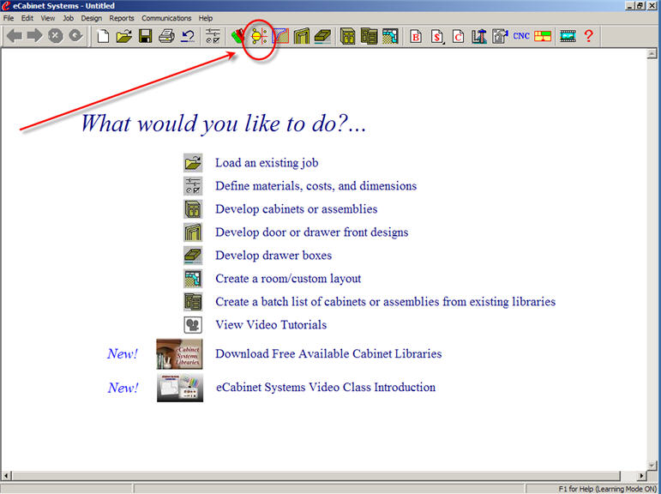The width and height of the screenshot is (661, 494).
Task: Click cabinet icon beside Develop cabinets
Action: [193, 209]
